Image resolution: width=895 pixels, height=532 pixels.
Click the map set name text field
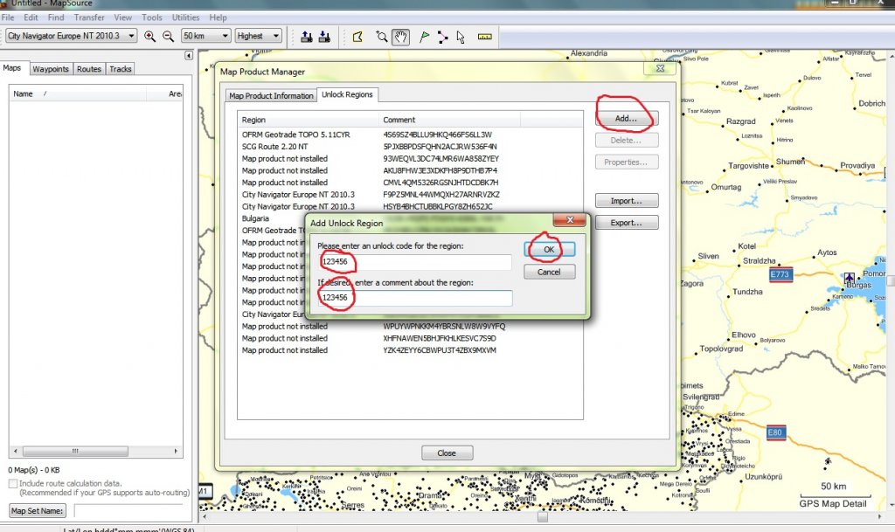129,511
